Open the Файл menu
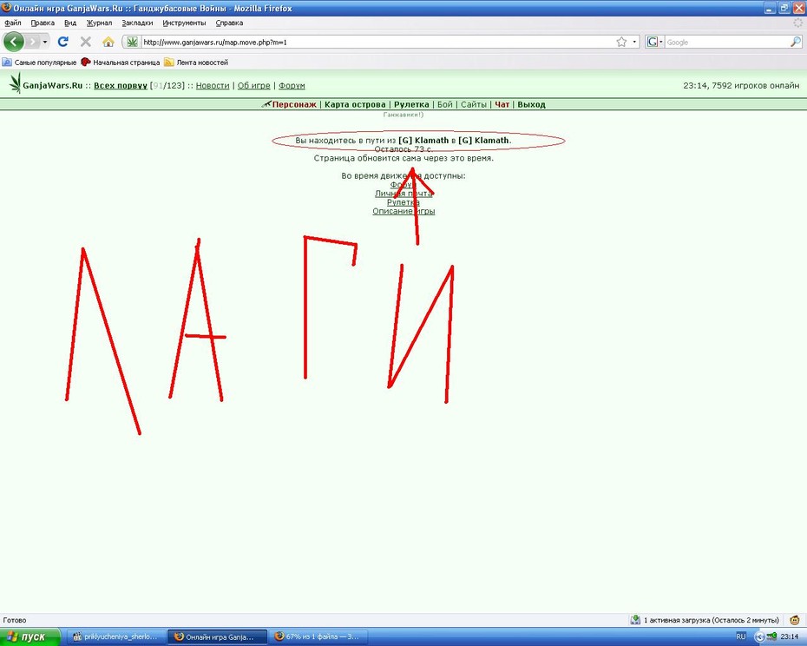Viewport: 807px width, 646px height. pos(13,23)
